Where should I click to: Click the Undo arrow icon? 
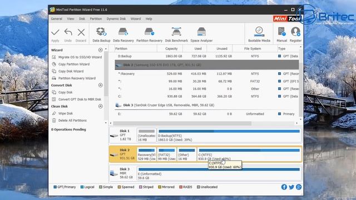68,32
